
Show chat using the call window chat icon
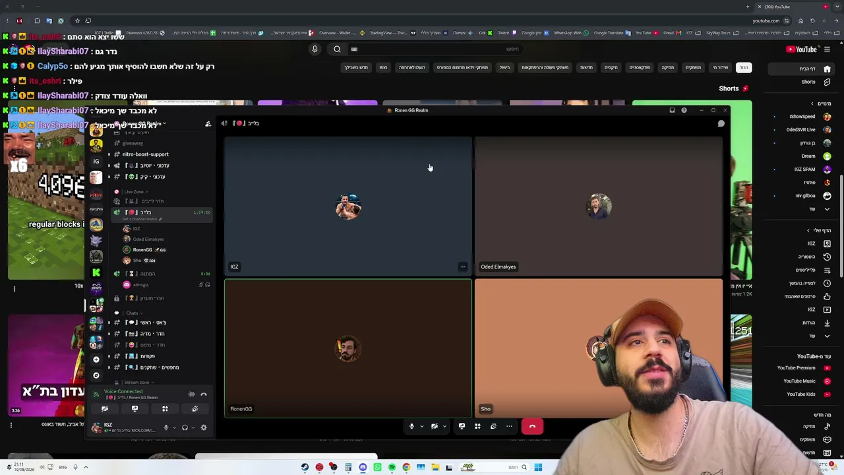(x=721, y=123)
